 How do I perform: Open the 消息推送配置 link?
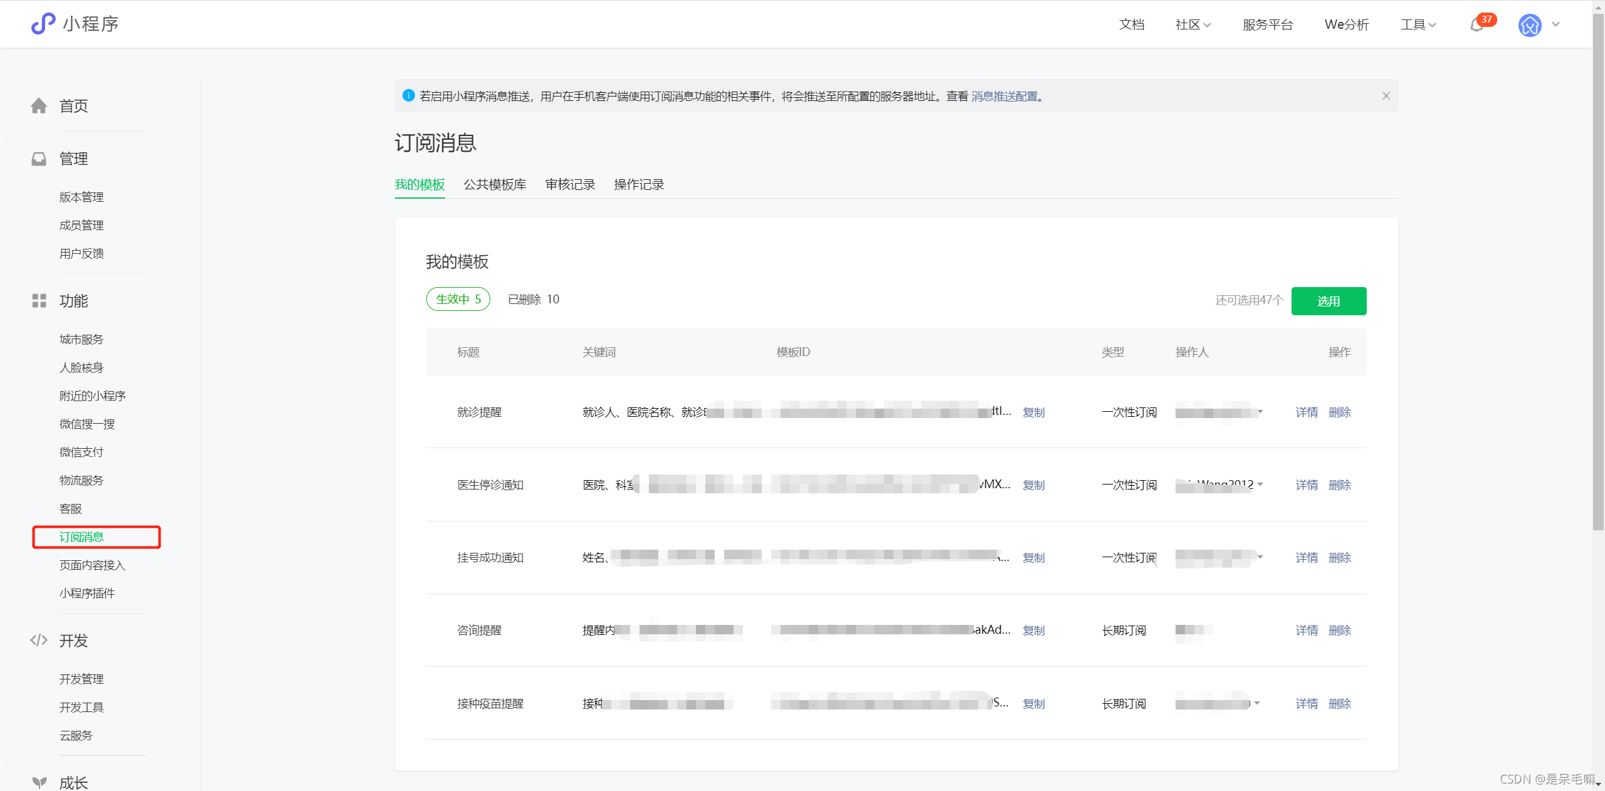pos(1004,97)
